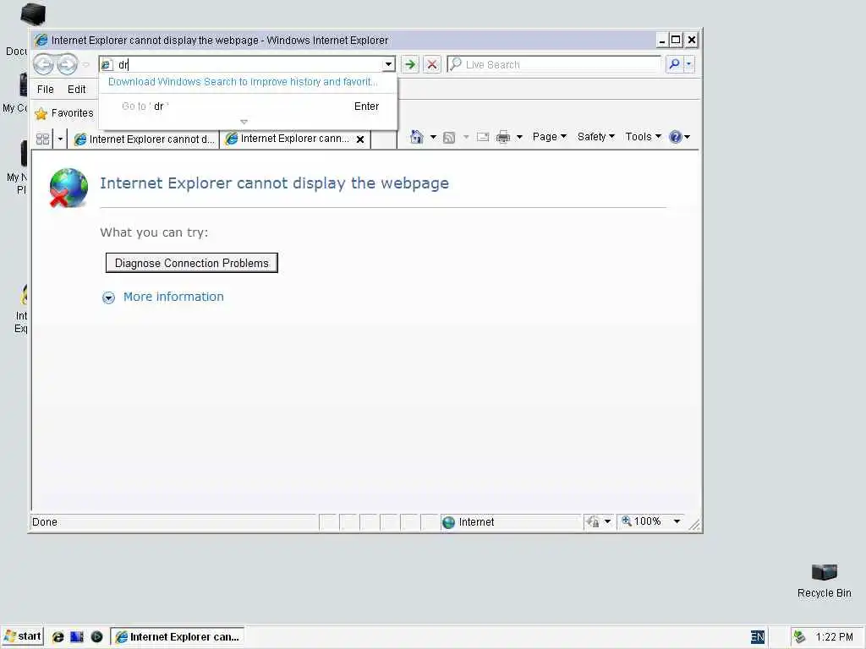The width and height of the screenshot is (866, 649).
Task: Click the RSS feeds icon
Action: [x=449, y=138]
